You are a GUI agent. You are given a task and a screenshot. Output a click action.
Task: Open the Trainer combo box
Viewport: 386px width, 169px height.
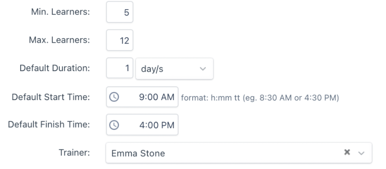(239, 153)
